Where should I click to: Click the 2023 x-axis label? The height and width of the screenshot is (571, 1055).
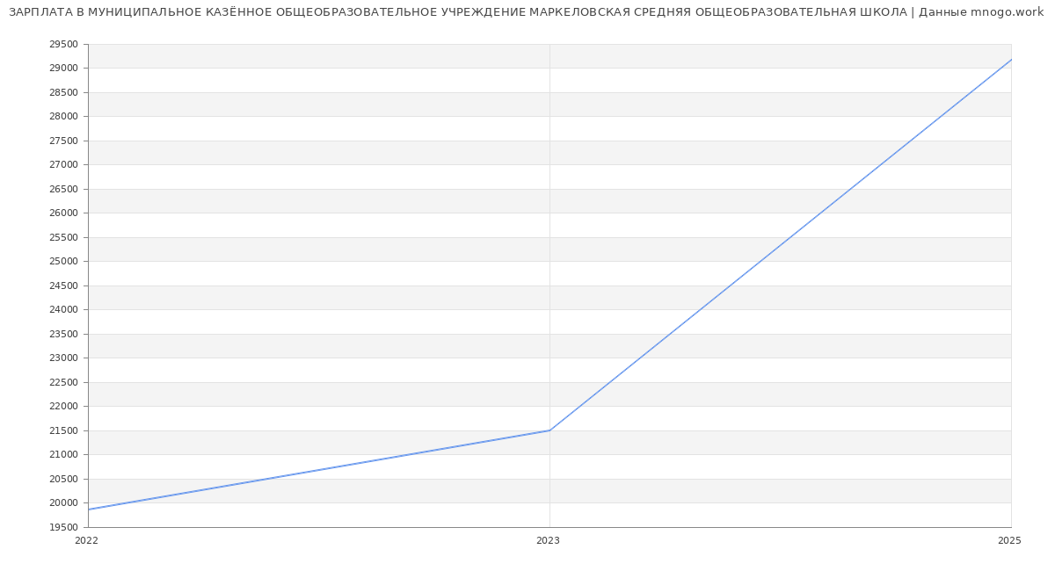coord(548,541)
